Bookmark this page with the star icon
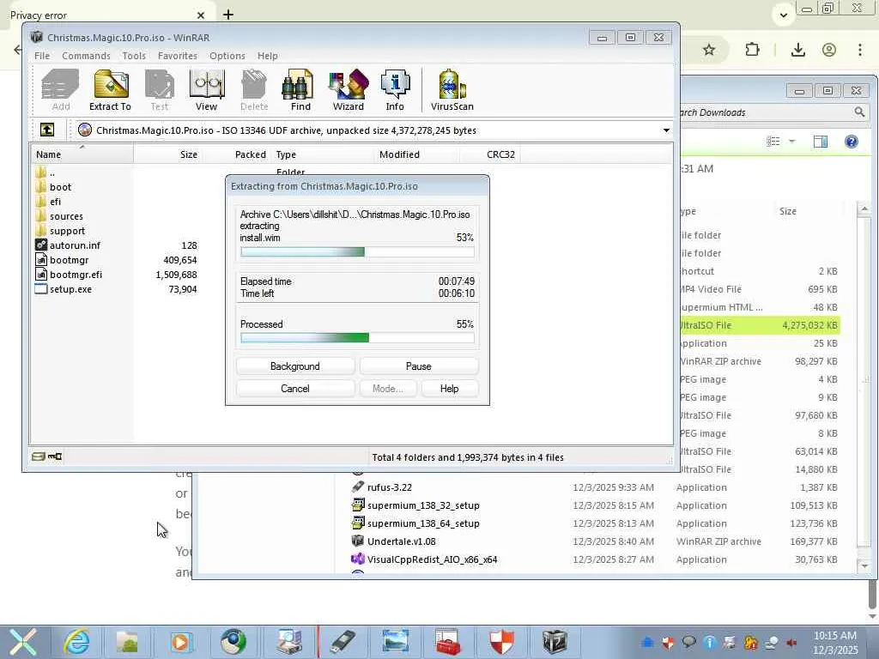Screen dimensions: 879x659 708,50
